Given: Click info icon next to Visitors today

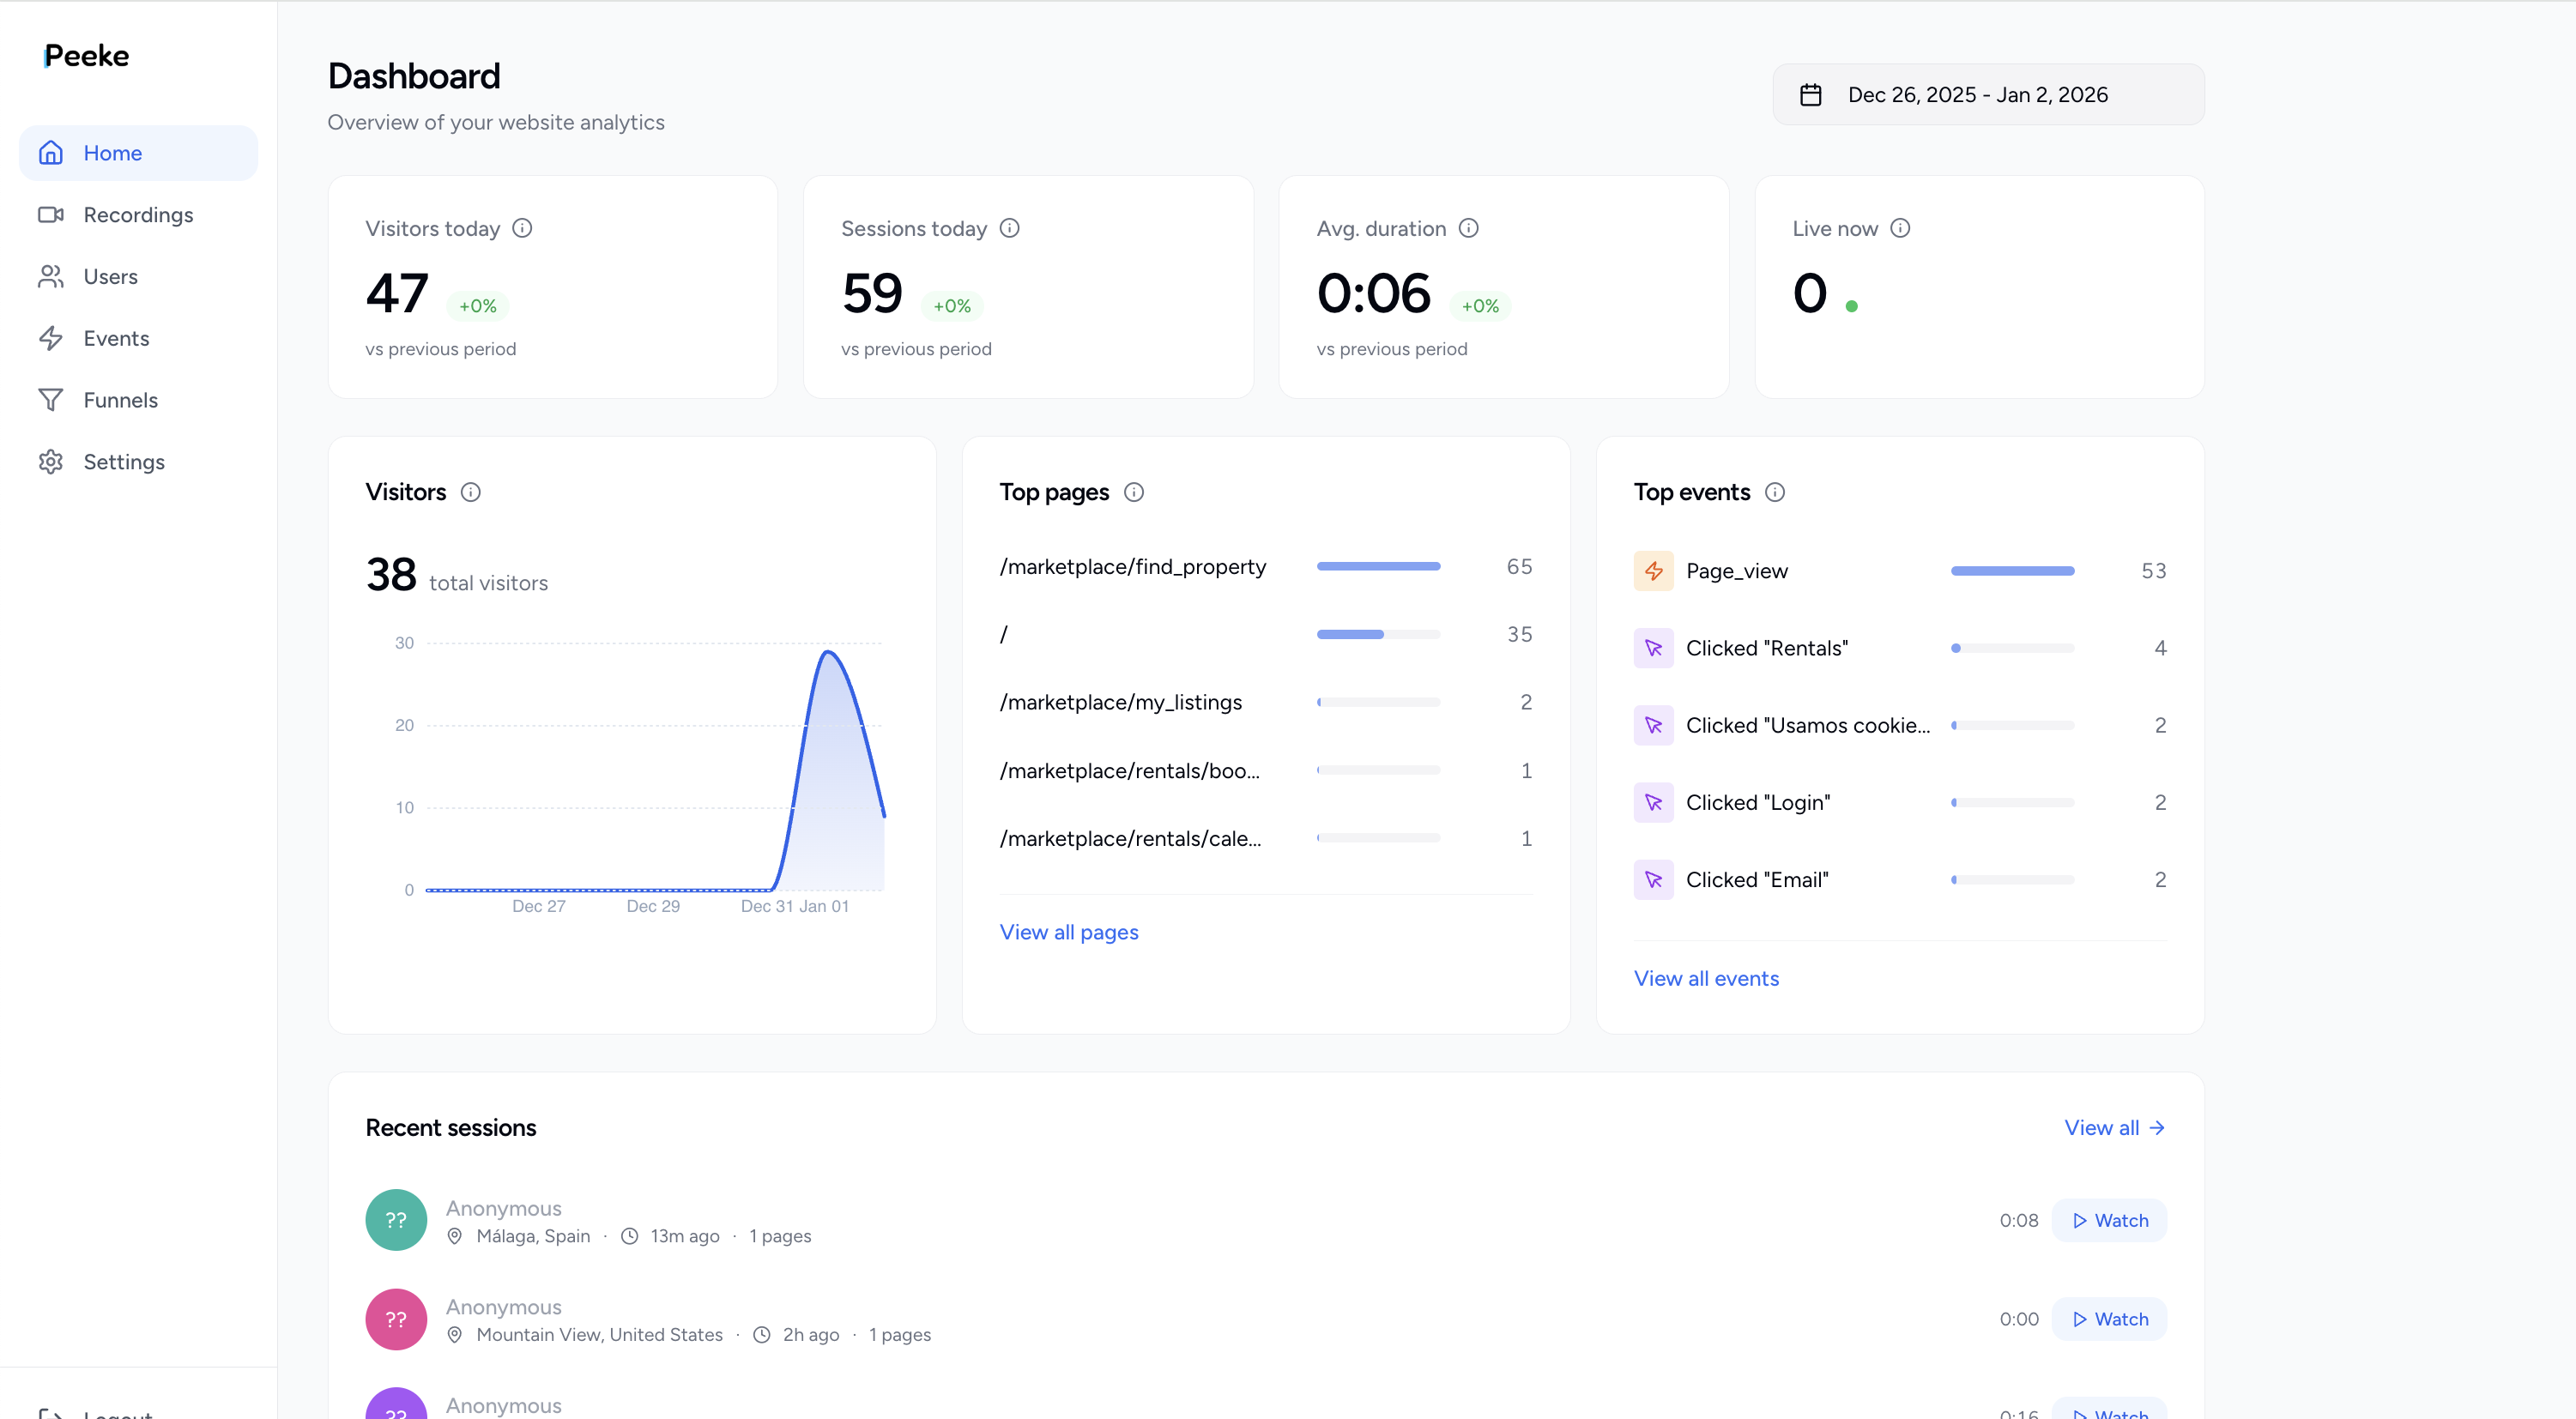Looking at the screenshot, I should point(522,228).
